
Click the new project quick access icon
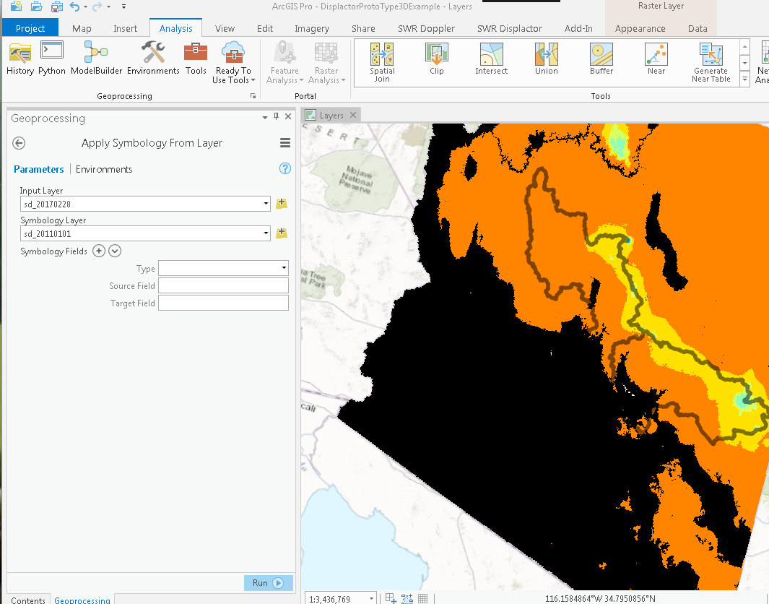click(x=16, y=7)
